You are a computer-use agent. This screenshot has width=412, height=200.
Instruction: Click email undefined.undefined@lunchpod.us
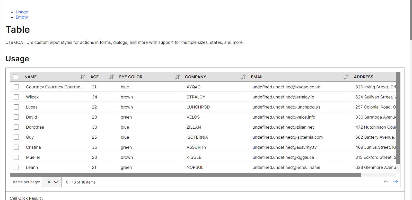coord(286,107)
